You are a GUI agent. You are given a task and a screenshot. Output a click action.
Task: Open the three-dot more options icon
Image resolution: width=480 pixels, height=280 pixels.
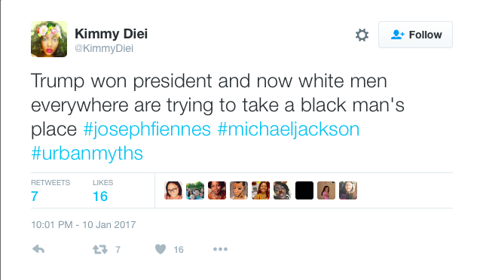click(x=220, y=249)
